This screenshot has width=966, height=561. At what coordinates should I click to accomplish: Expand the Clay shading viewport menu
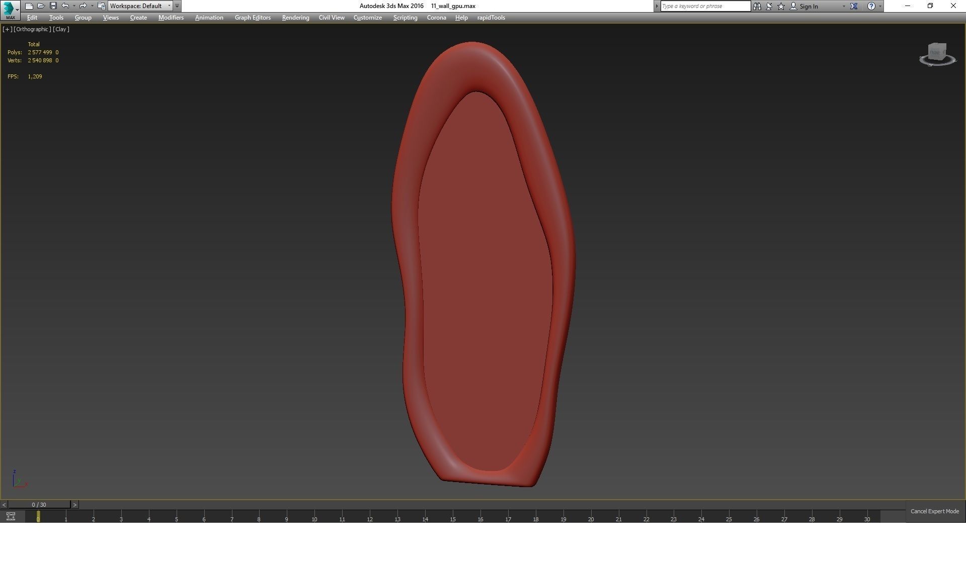tap(61, 29)
